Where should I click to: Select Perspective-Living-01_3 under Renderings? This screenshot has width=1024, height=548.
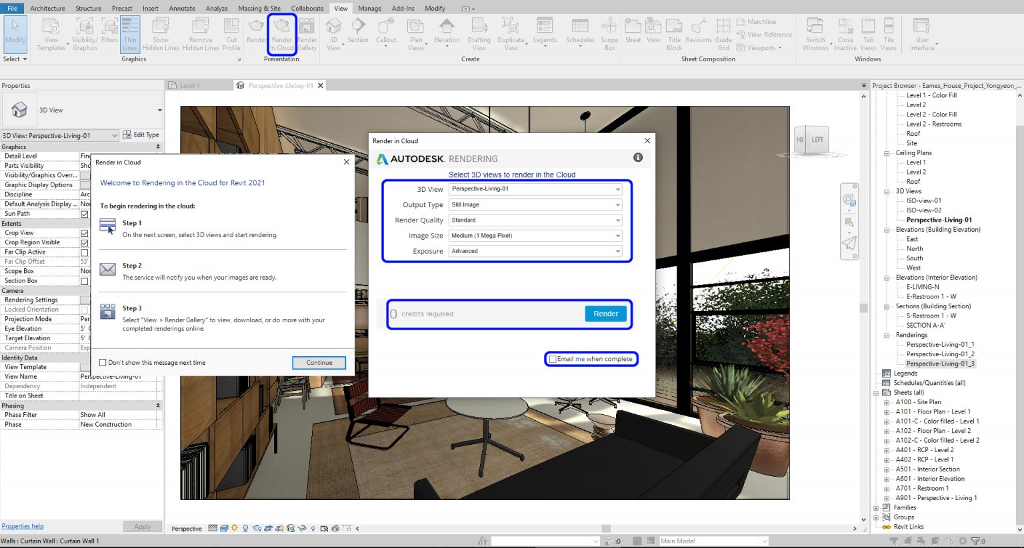[940, 363]
